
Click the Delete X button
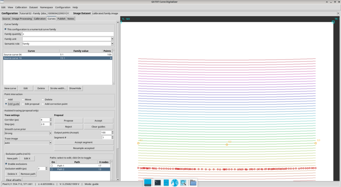click(12, 174)
